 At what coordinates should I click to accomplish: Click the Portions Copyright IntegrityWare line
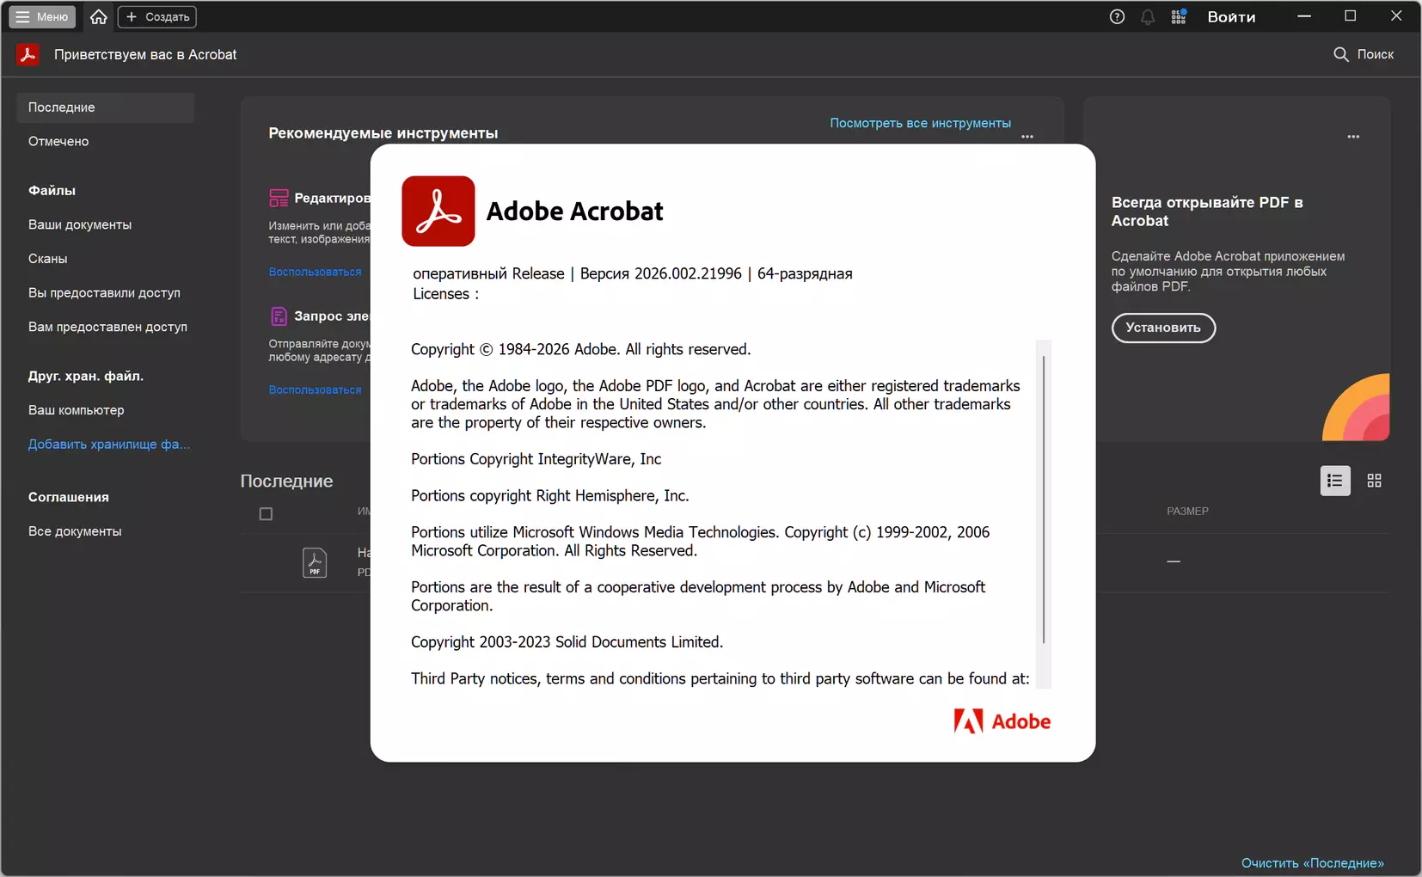pos(536,459)
